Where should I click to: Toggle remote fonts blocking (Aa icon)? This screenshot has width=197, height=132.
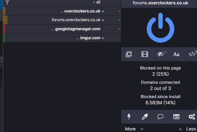click(176, 54)
